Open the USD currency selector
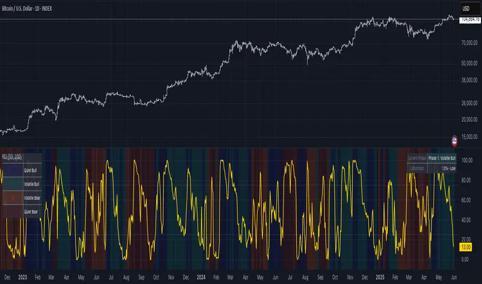 pyautogui.click(x=470, y=9)
